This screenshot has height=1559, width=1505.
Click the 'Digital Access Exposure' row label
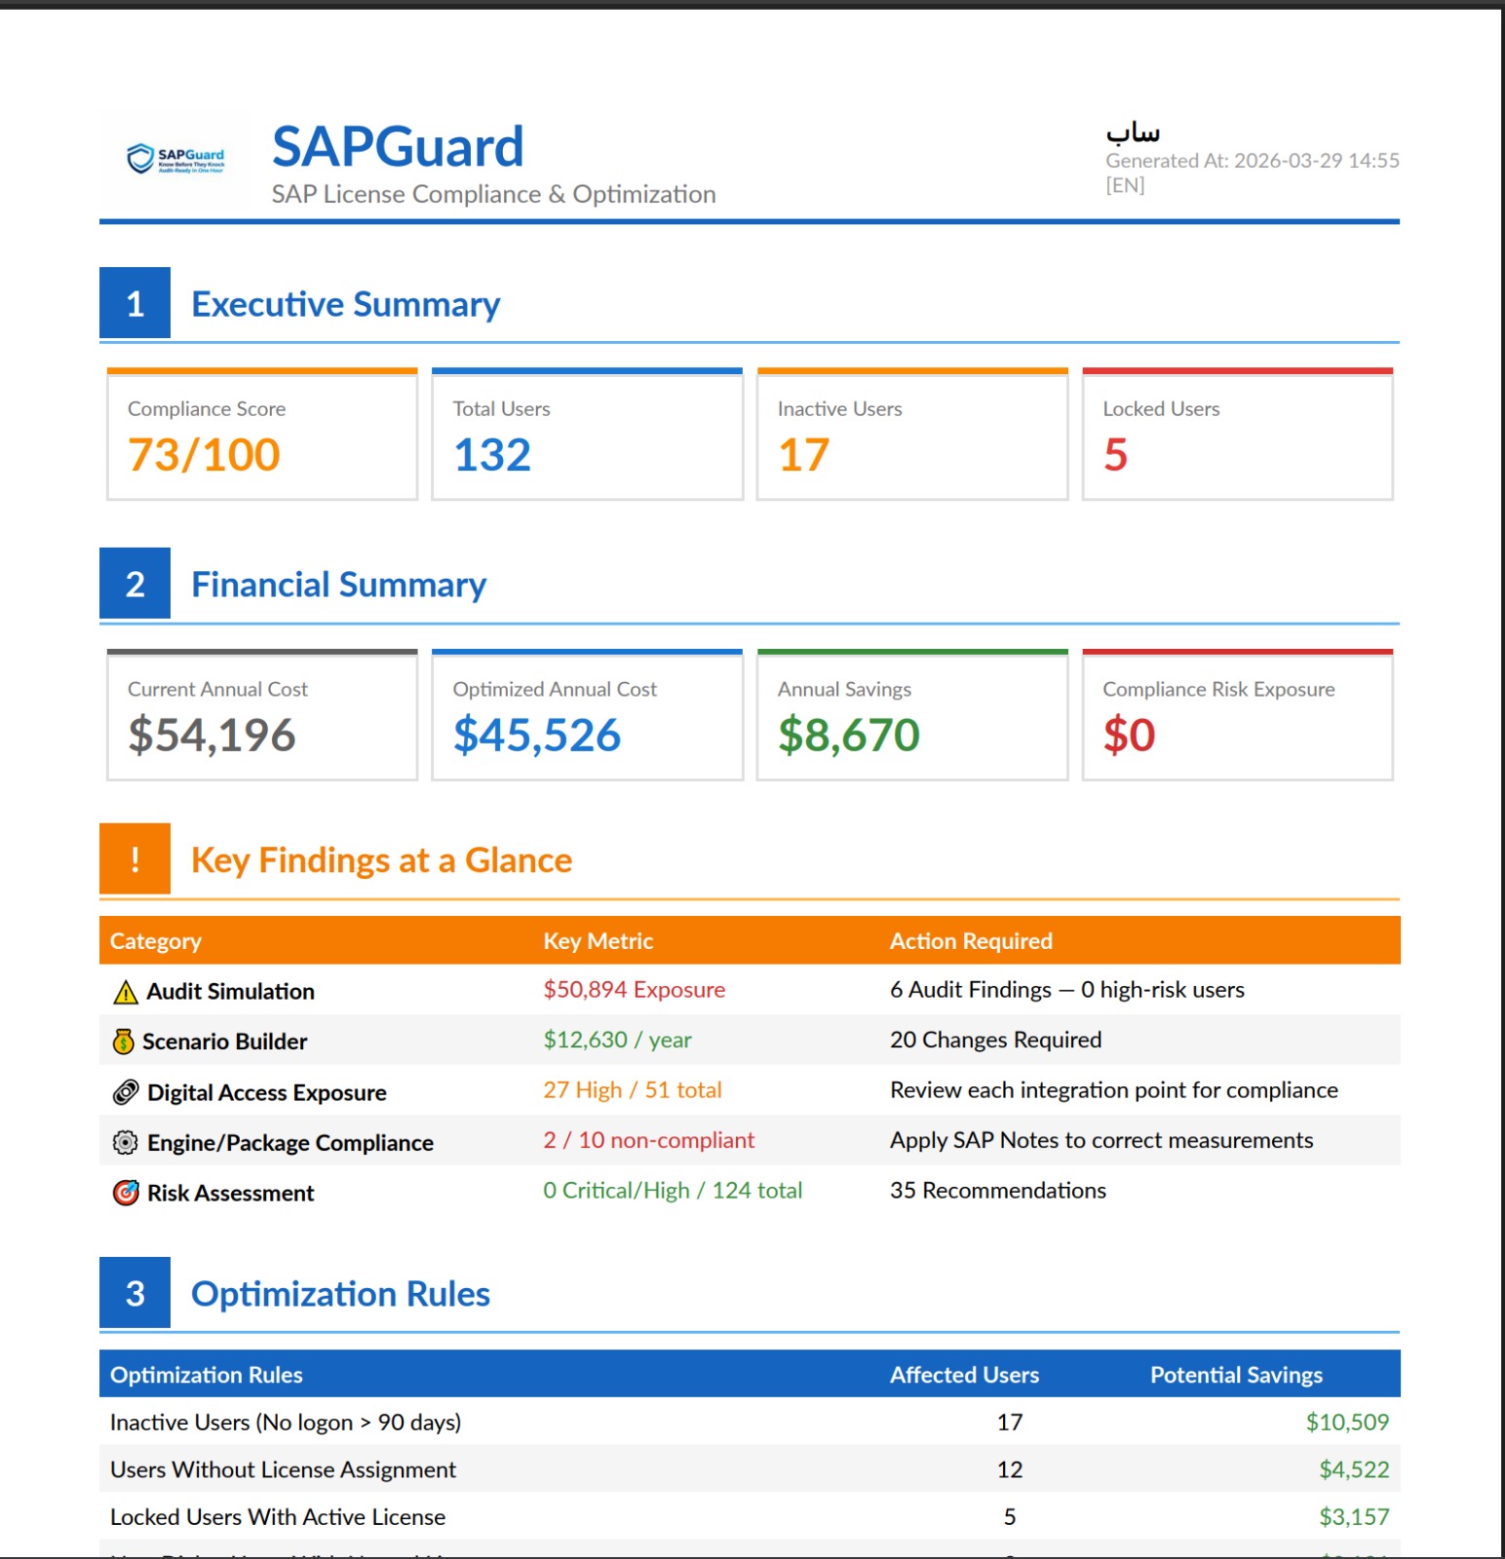[x=267, y=1093]
